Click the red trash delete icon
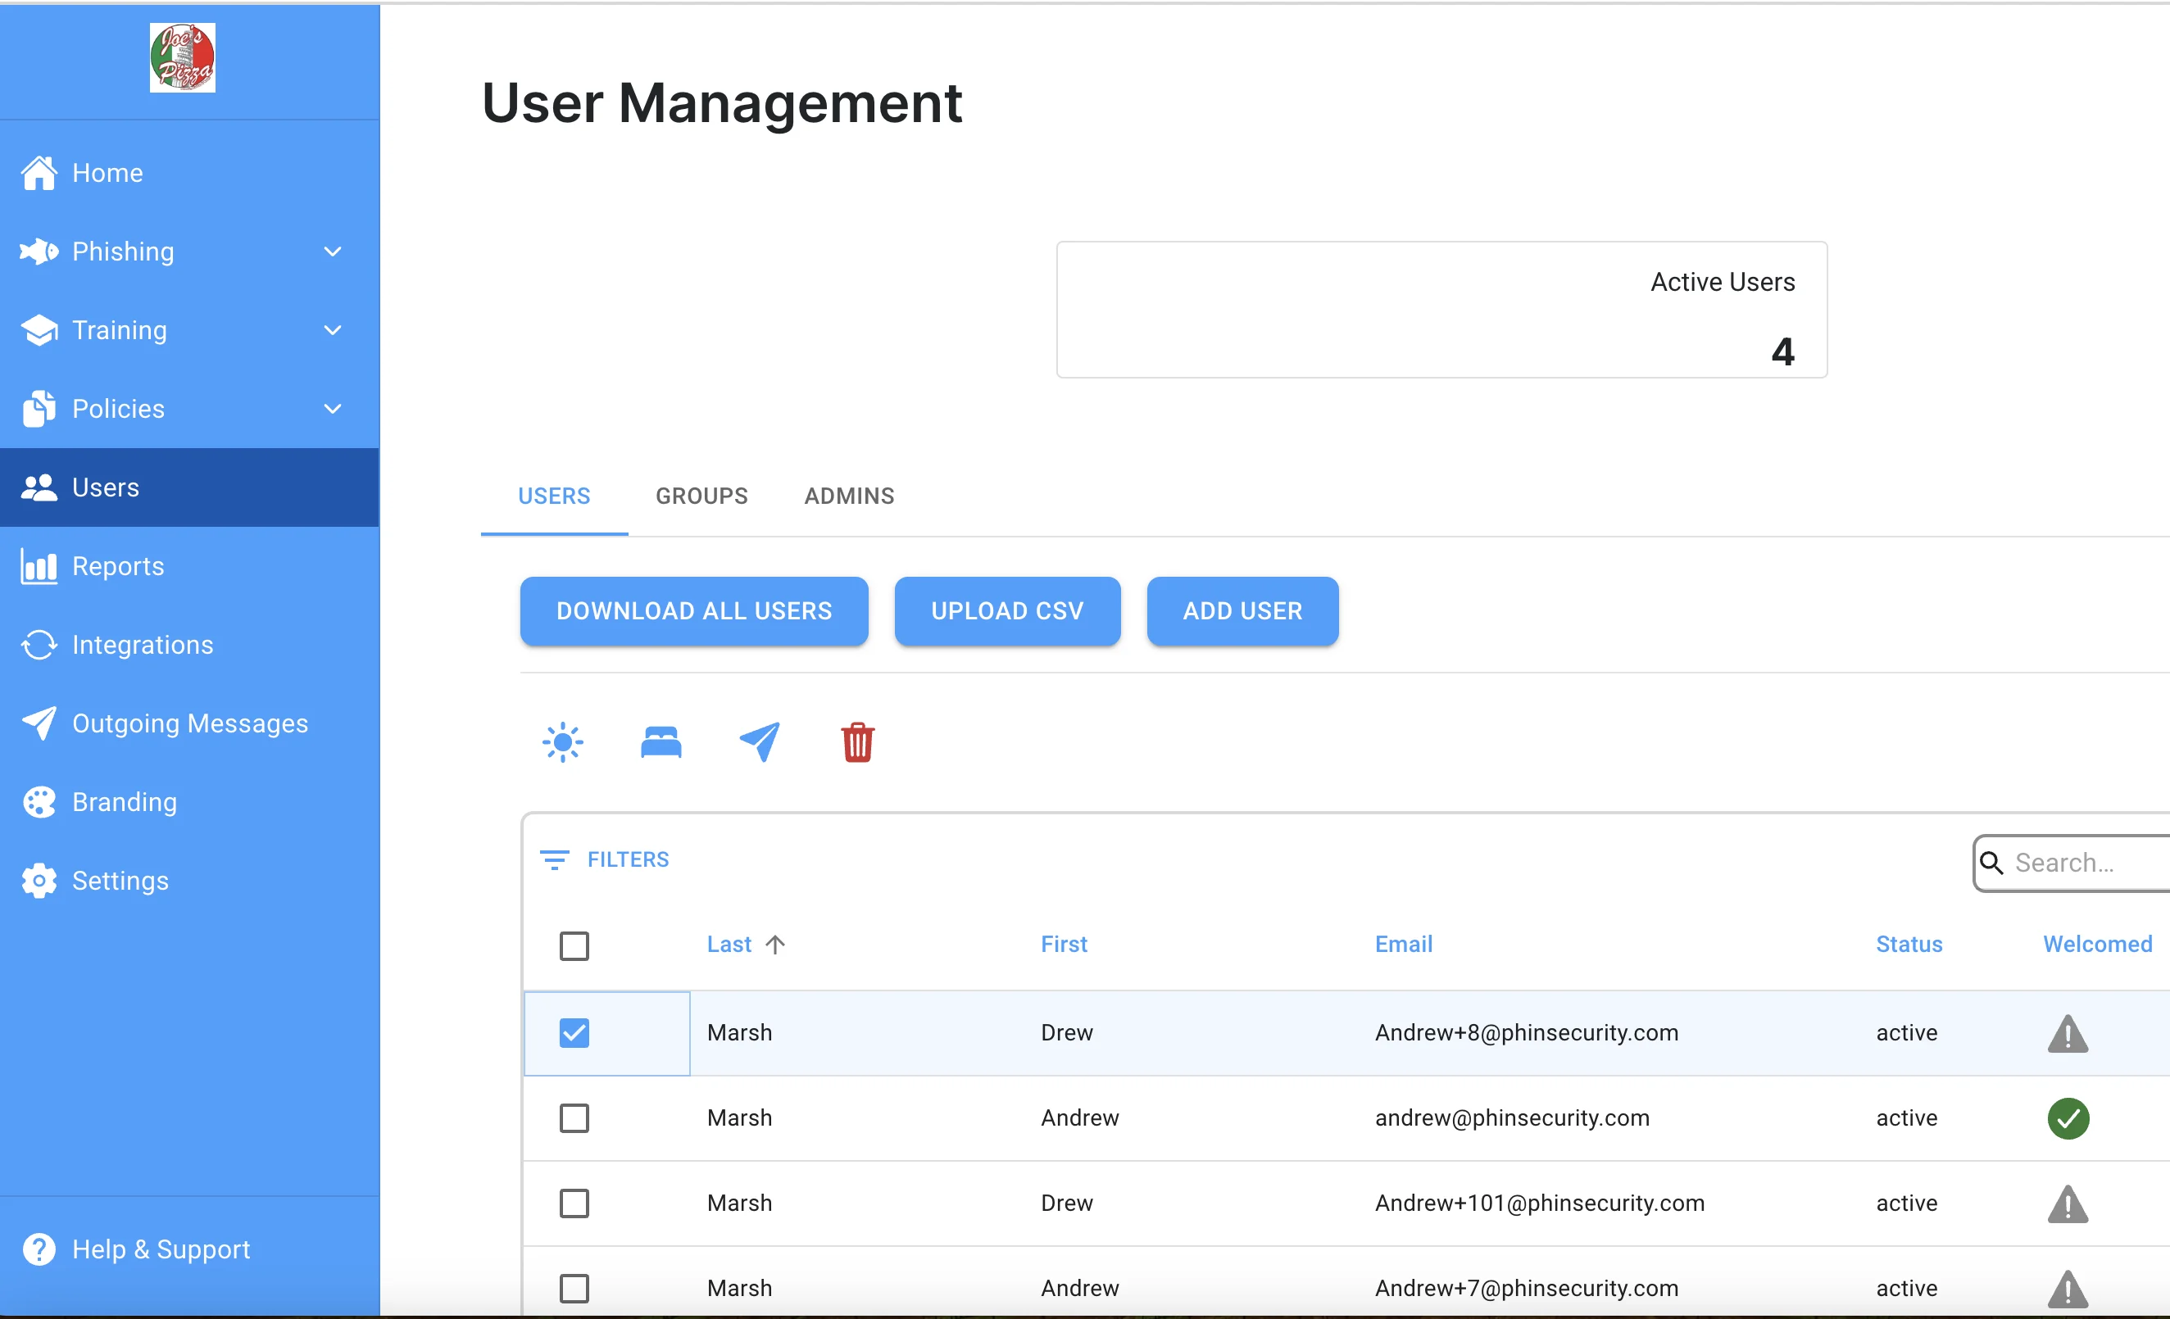The width and height of the screenshot is (2170, 1319). pos(857,742)
